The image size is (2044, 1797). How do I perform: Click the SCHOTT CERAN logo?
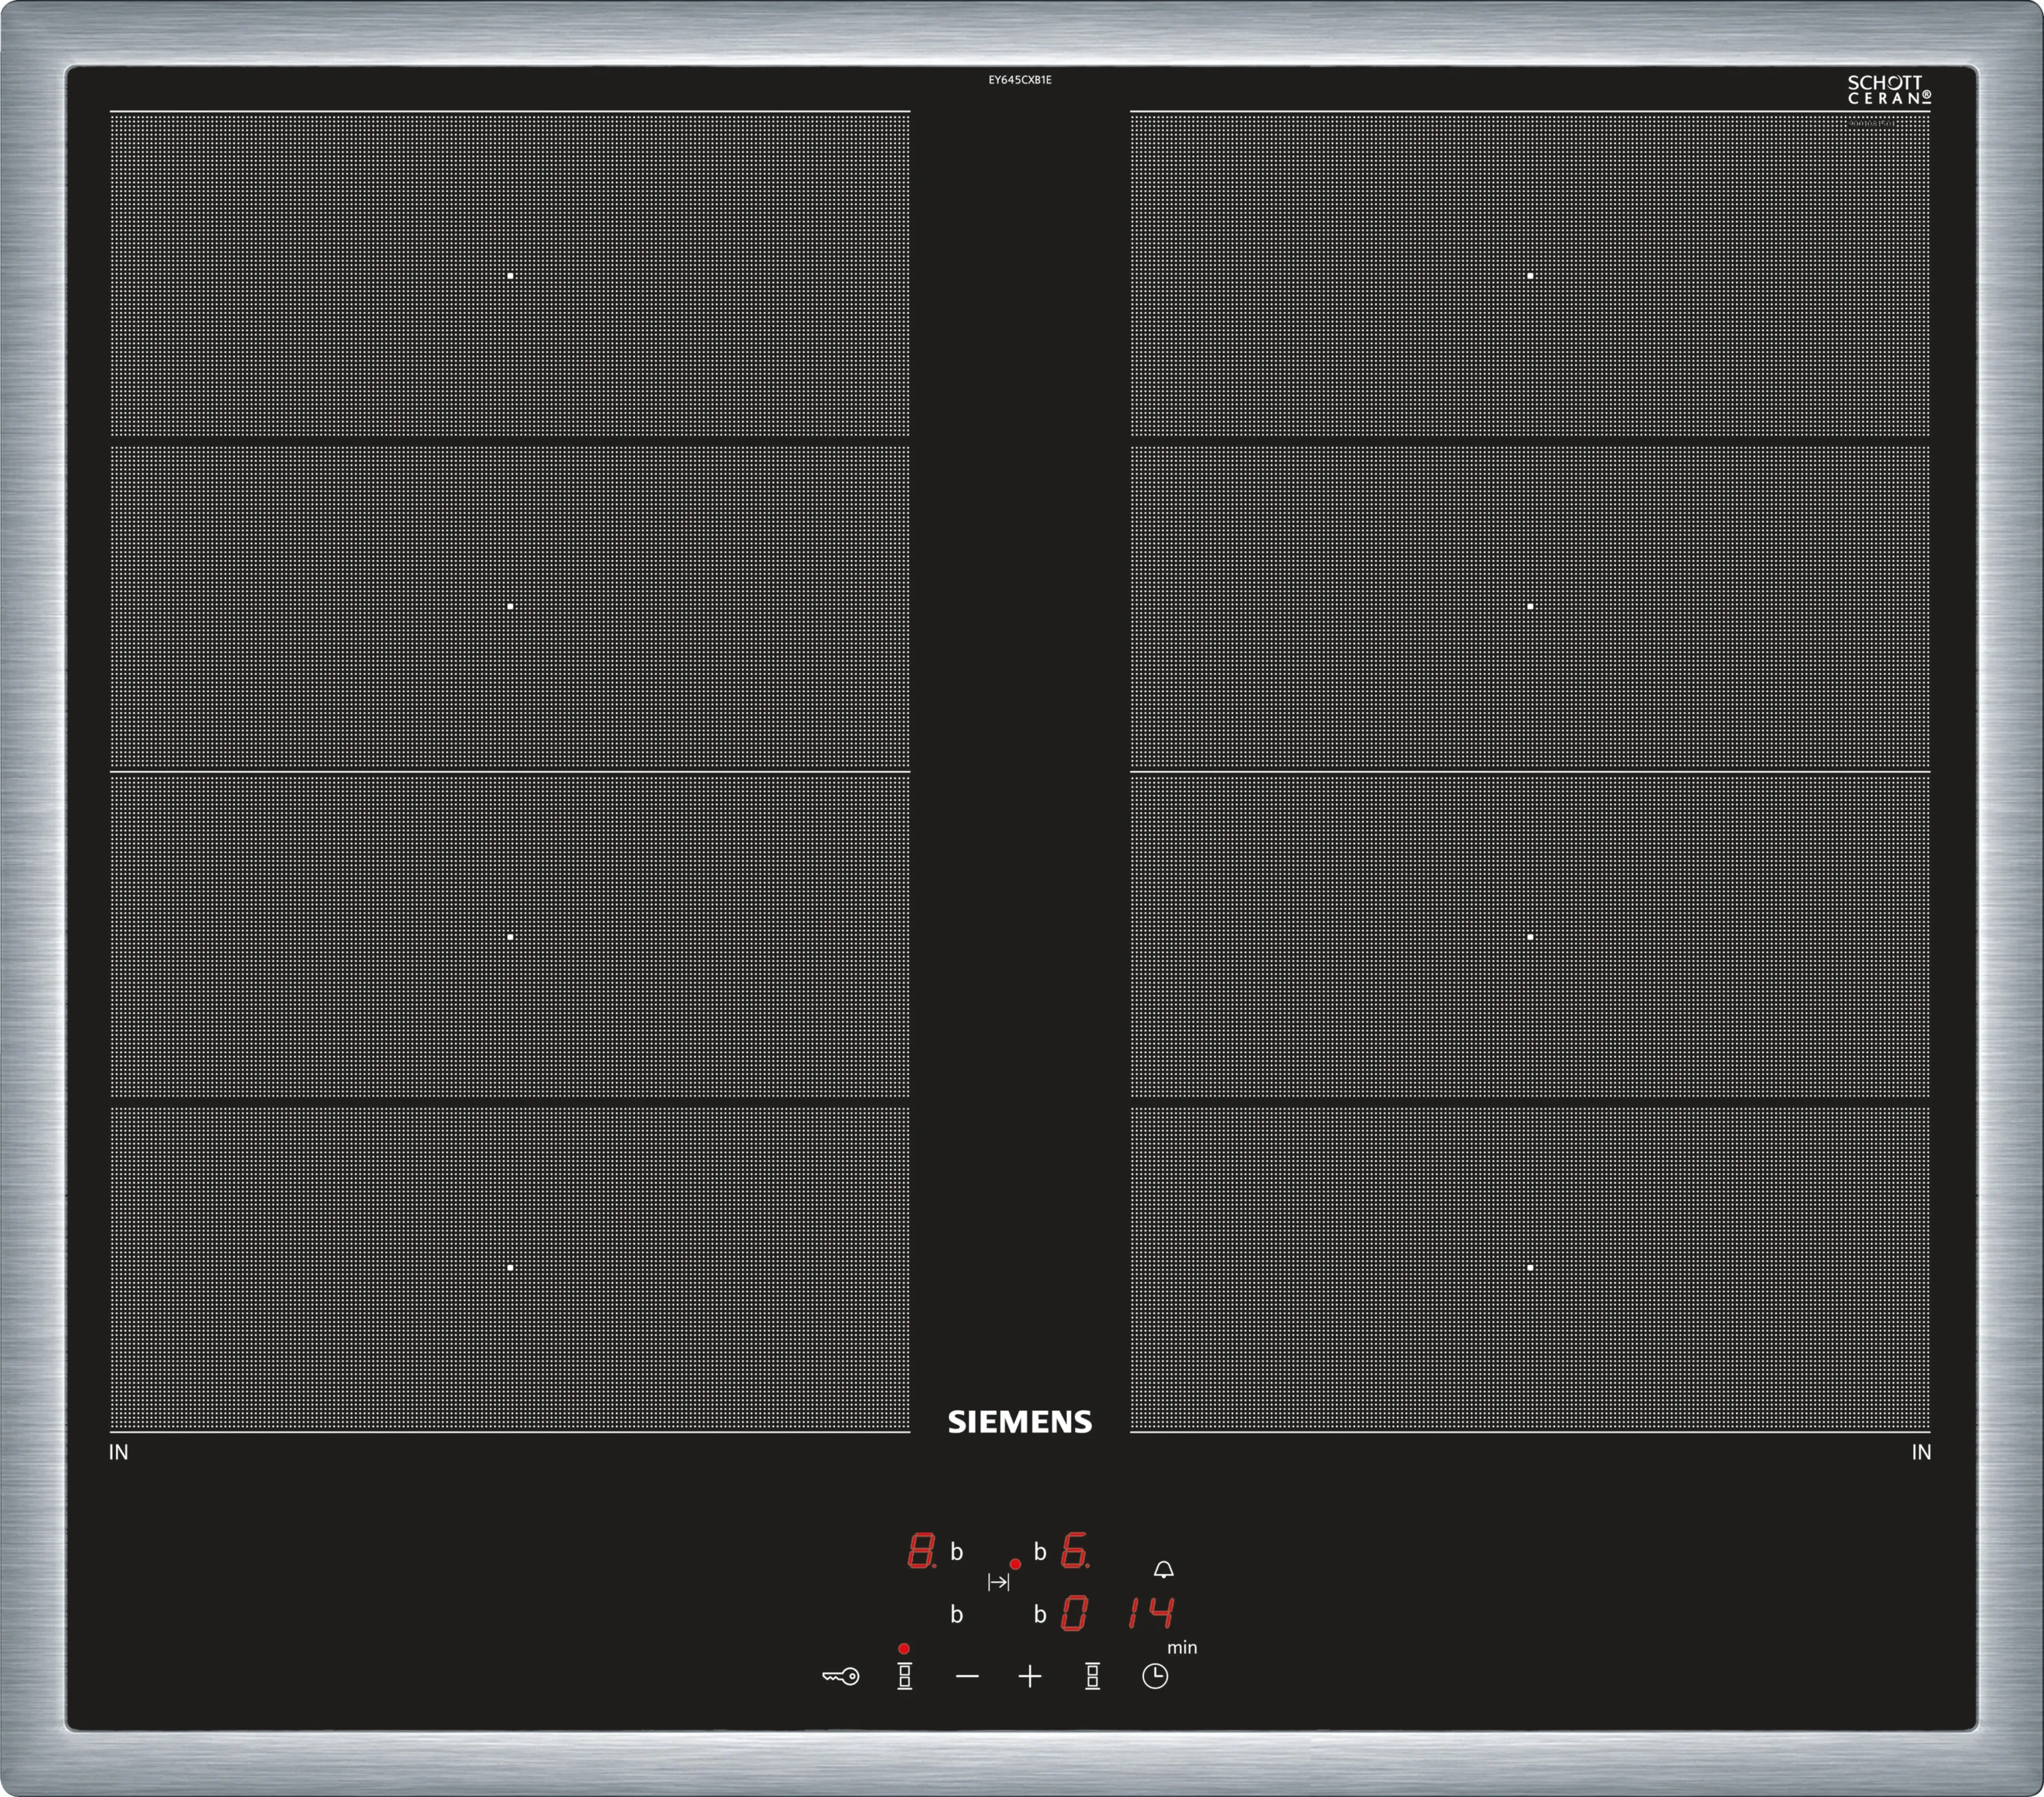[x=1888, y=90]
